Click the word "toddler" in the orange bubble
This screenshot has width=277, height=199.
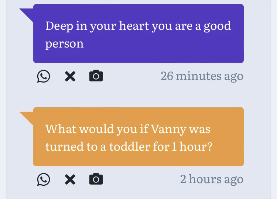point(130,147)
